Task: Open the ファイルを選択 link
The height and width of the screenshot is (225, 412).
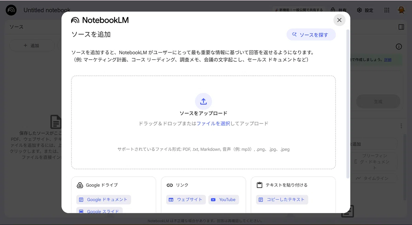Action: pos(213,123)
